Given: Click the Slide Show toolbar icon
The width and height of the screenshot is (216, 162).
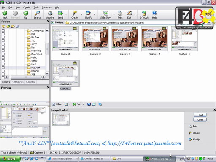Looking at the screenshot, I should pos(106,13).
